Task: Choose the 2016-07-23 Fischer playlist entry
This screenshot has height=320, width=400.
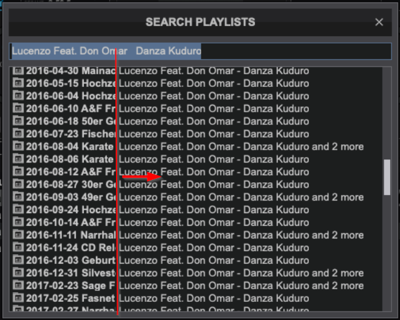Action: coord(181,134)
